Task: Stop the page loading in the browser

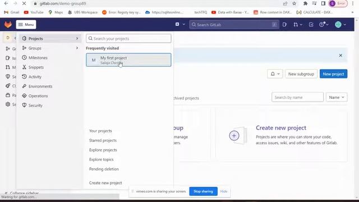Action: 24,3
